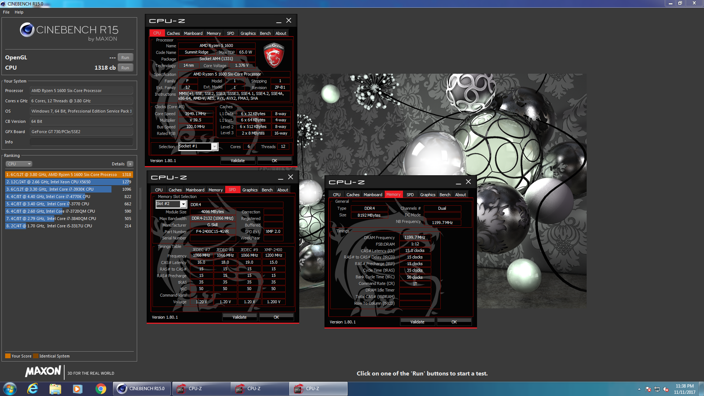This screenshot has height=396, width=704.
Task: Switch to Mainboard tab in top CPU-Z window
Action: (193, 33)
